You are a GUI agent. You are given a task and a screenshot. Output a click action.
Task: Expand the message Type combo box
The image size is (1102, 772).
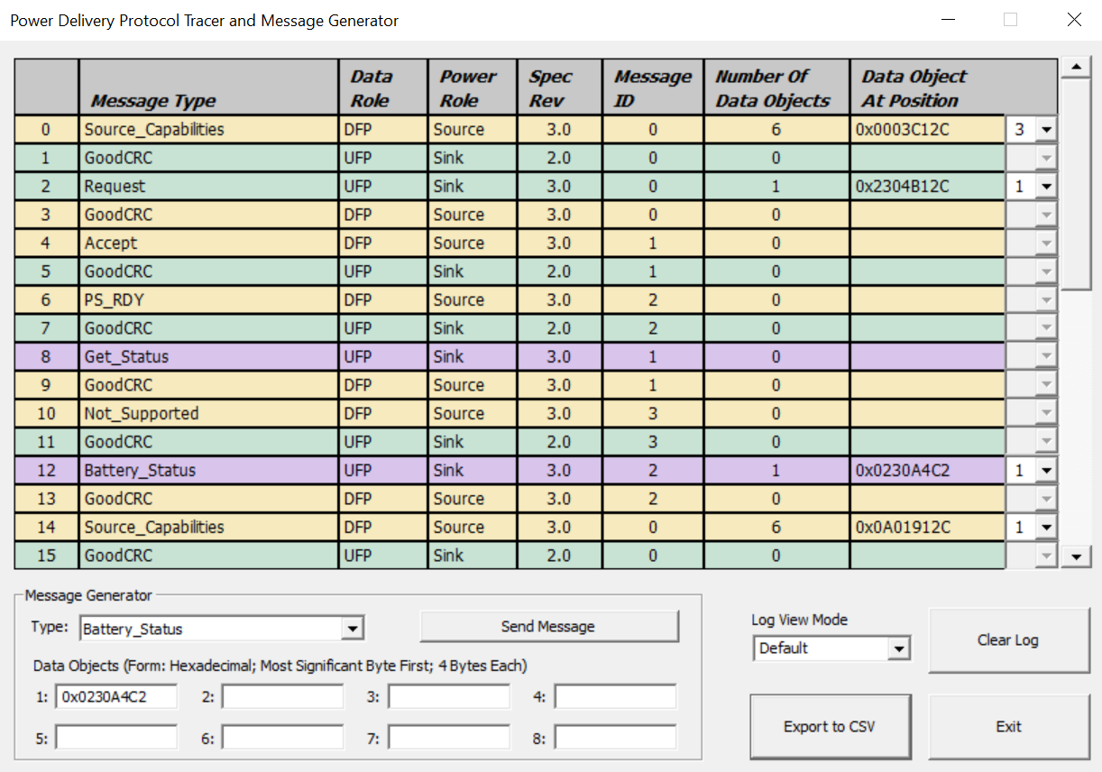[353, 629]
